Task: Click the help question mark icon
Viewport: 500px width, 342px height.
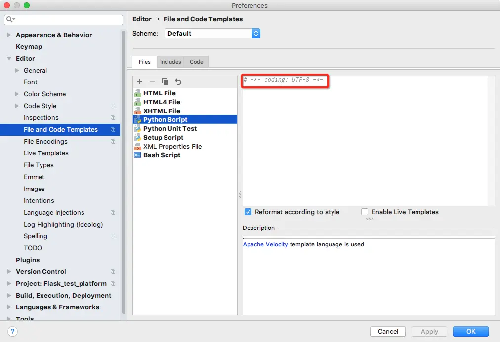Action: 12,332
